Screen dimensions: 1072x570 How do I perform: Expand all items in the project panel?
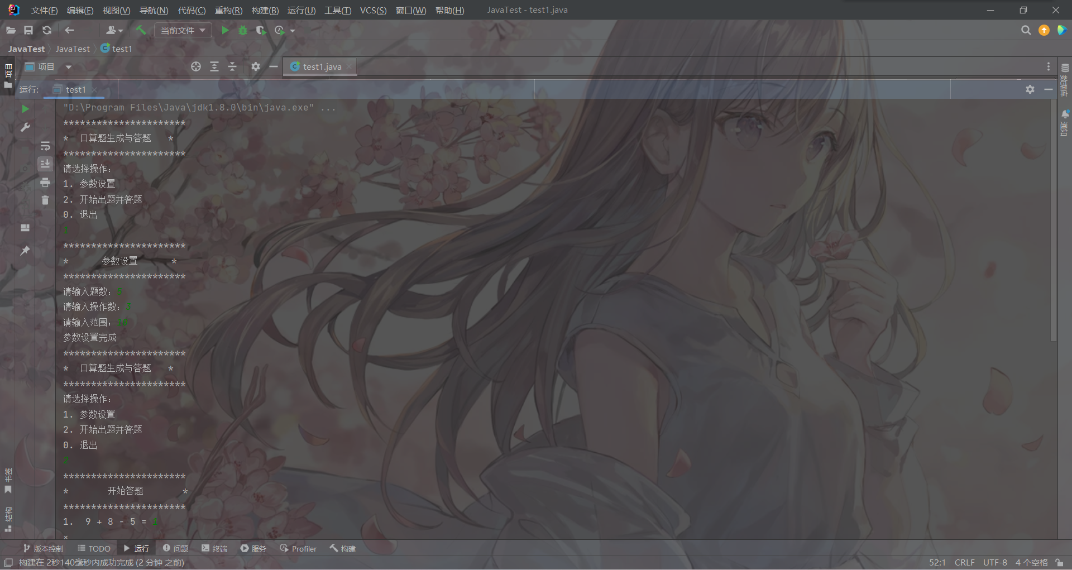point(214,66)
